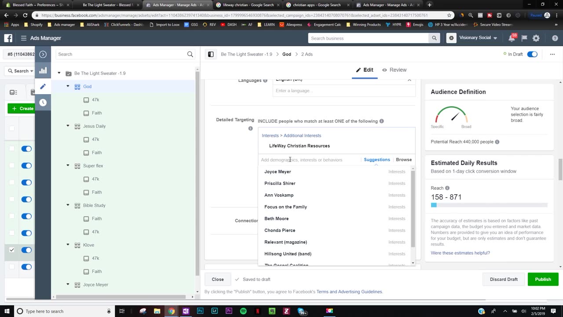Click the God ad set grid icon
The image size is (563, 317).
click(x=77, y=86)
